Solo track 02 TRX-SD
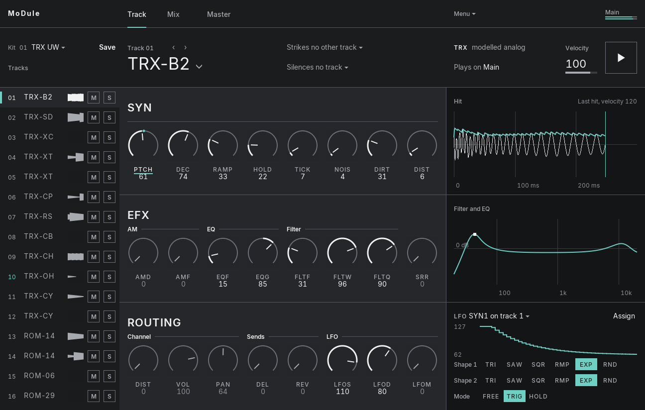645x410 pixels. point(109,117)
